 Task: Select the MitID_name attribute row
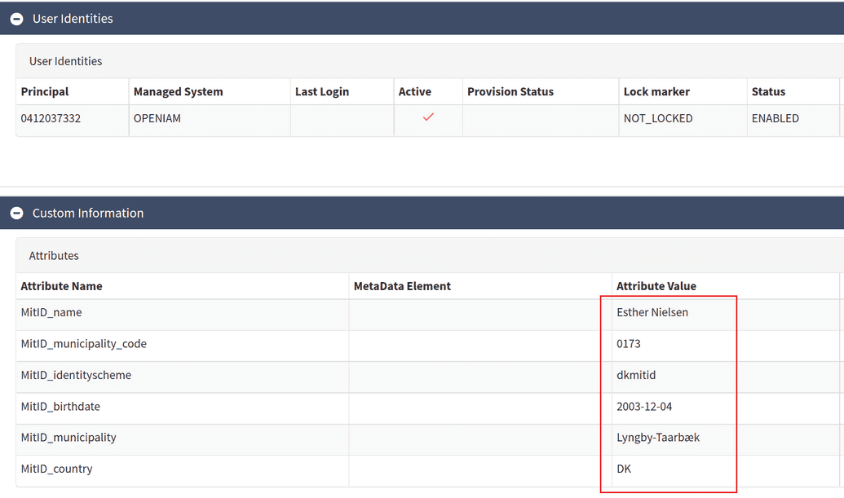click(x=51, y=313)
